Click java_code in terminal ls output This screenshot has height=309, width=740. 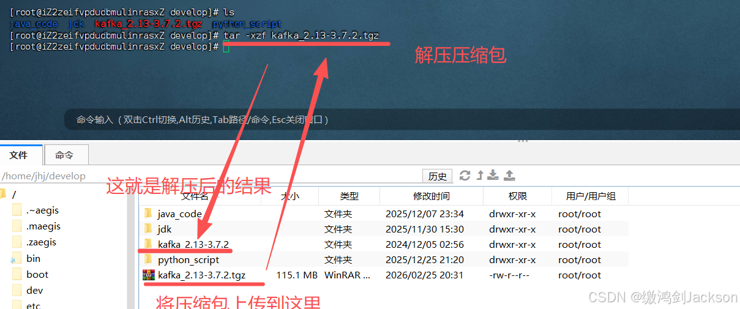[x=34, y=24]
